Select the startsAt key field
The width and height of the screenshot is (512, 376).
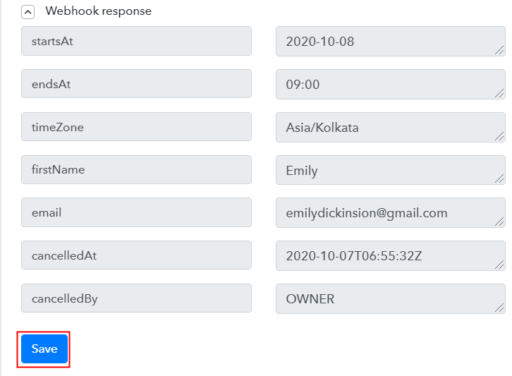pos(137,41)
